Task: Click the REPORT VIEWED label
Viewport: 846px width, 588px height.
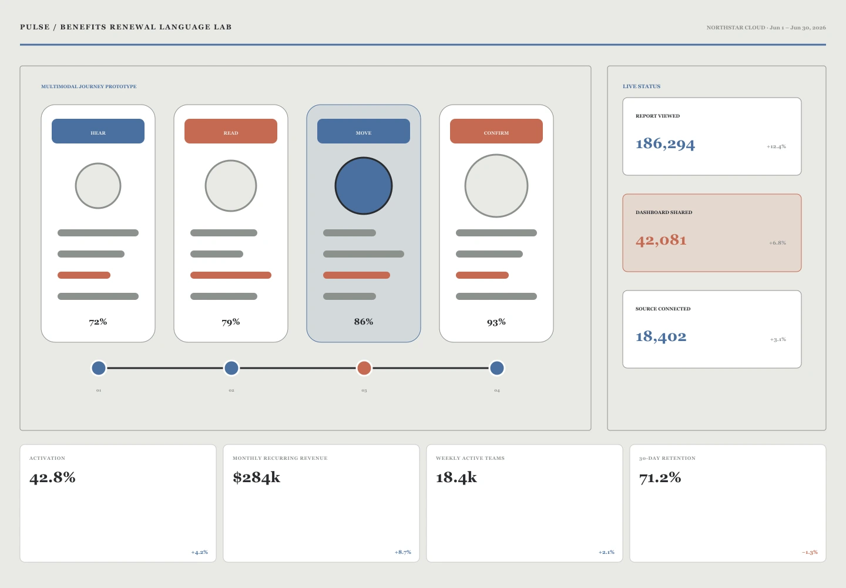Action: (657, 116)
